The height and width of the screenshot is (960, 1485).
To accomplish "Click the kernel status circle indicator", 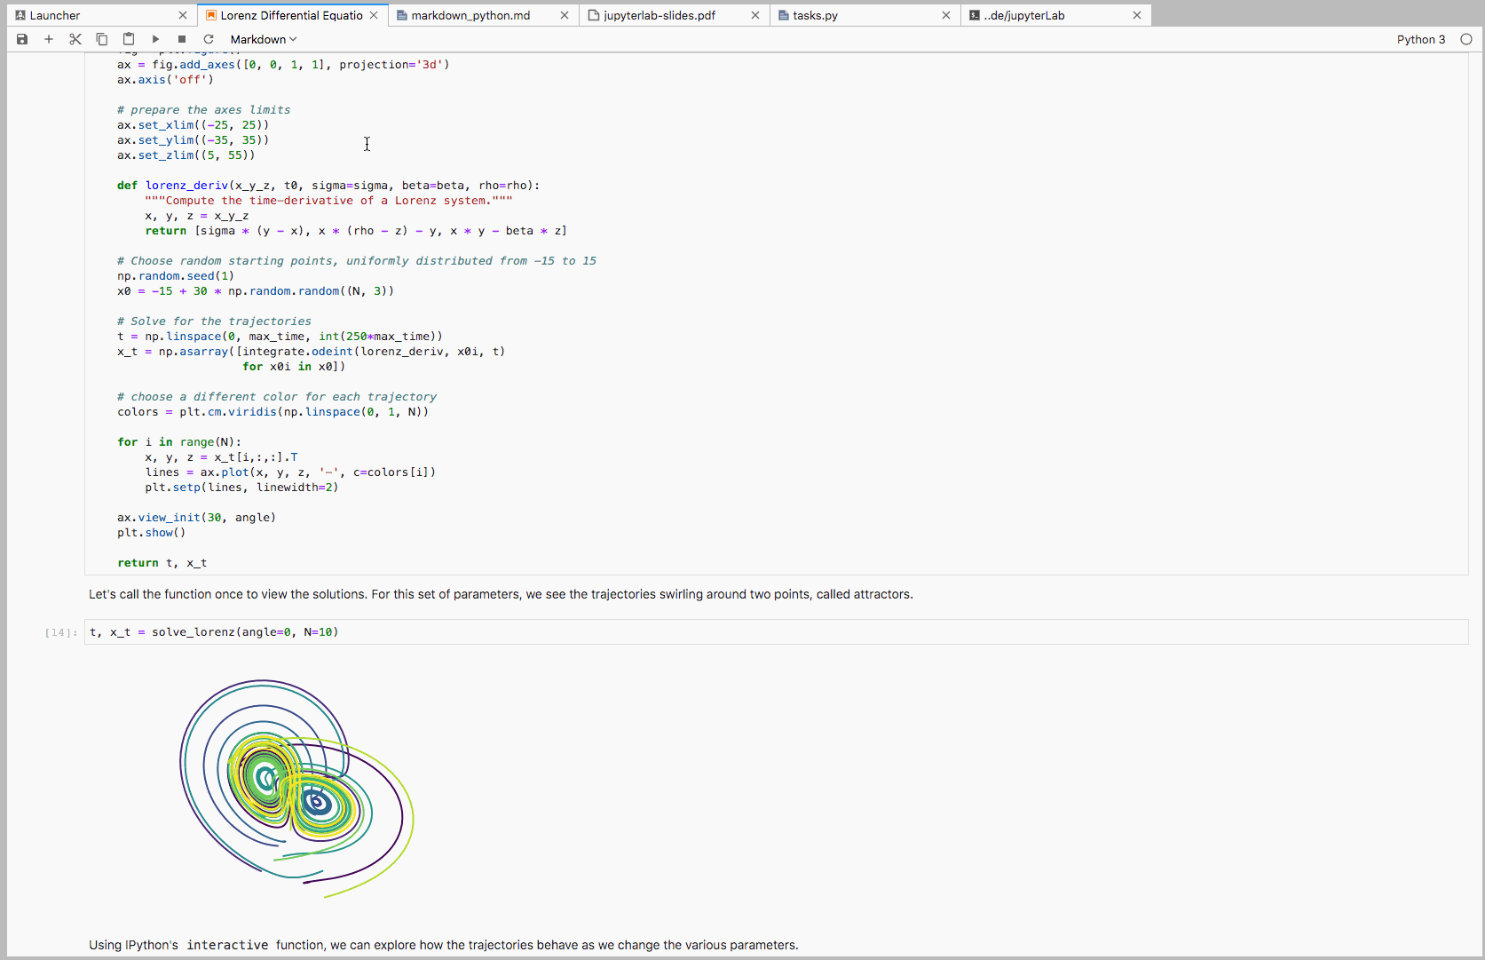I will [1466, 39].
